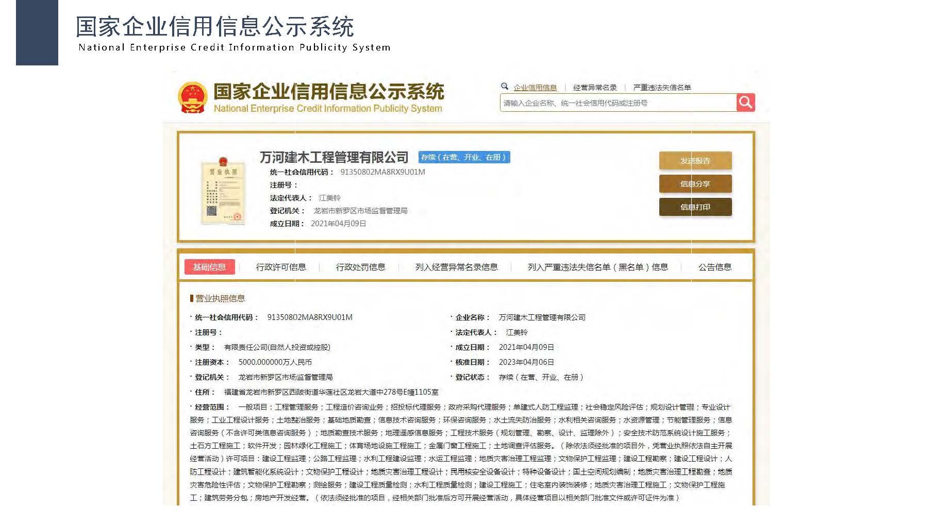Screen dimensions: 933x525
Task: Click header 成立日期 value 2021年04月09日
Action: (x=339, y=224)
